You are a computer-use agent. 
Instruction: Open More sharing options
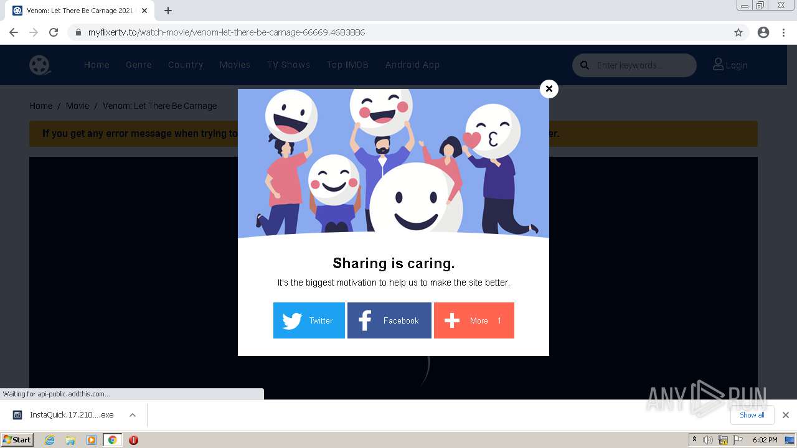pyautogui.click(x=474, y=320)
